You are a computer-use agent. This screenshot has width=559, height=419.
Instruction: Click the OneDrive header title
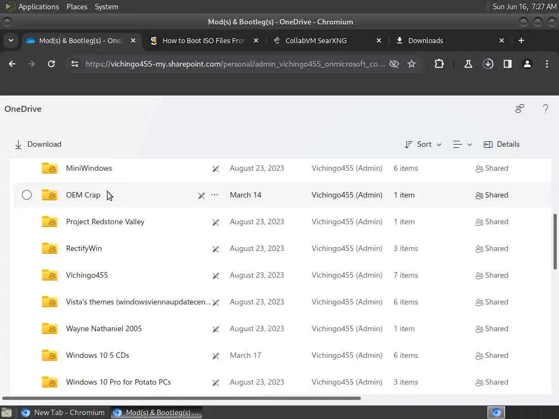tap(23, 109)
